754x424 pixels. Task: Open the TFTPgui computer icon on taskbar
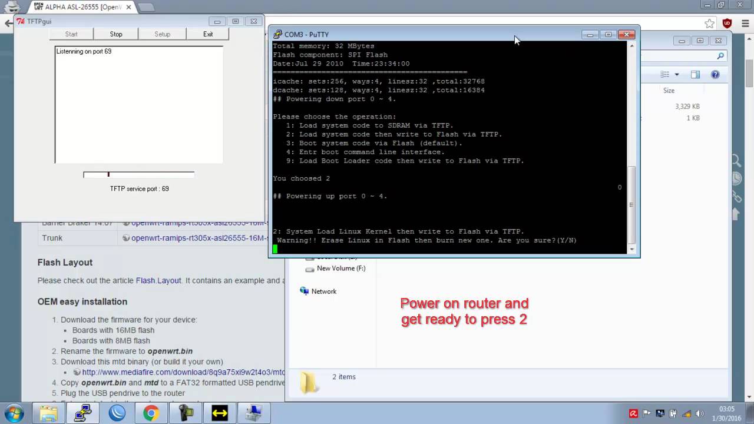(254, 413)
